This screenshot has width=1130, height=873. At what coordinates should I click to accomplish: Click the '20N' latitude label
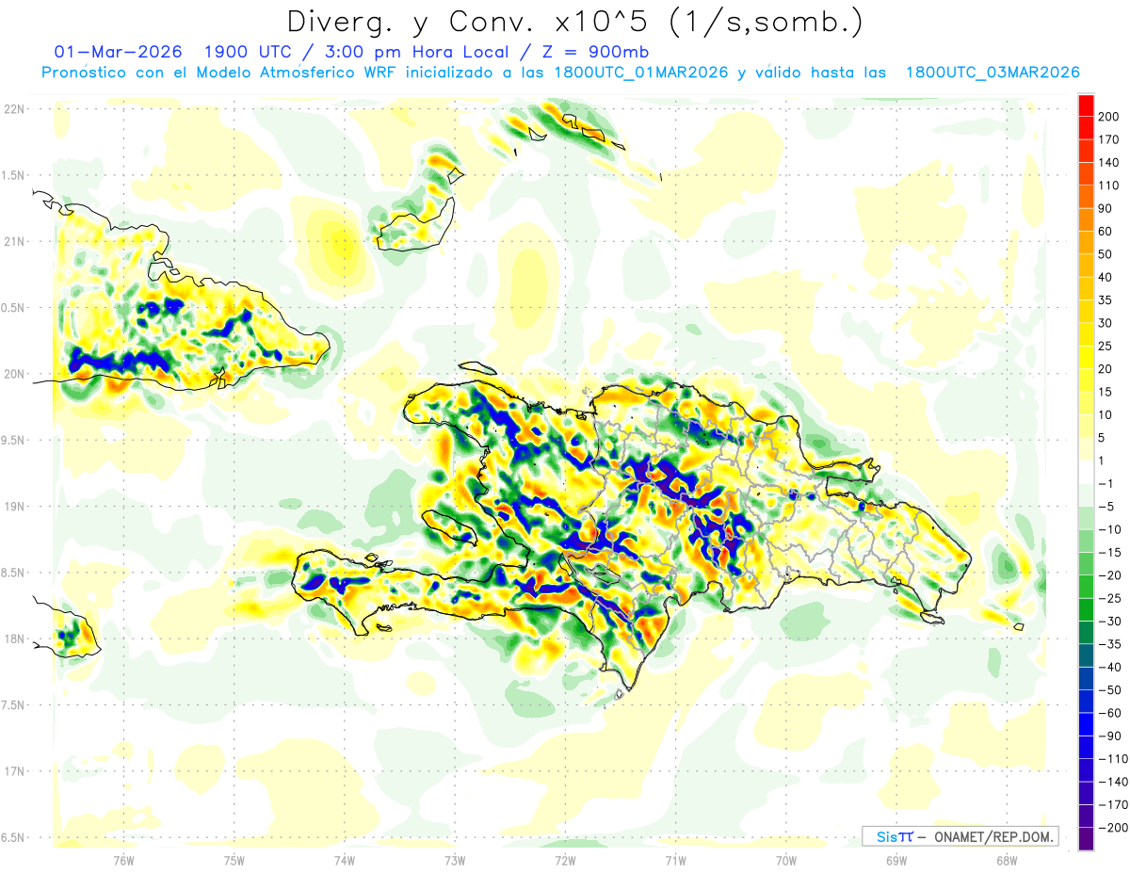[13, 374]
